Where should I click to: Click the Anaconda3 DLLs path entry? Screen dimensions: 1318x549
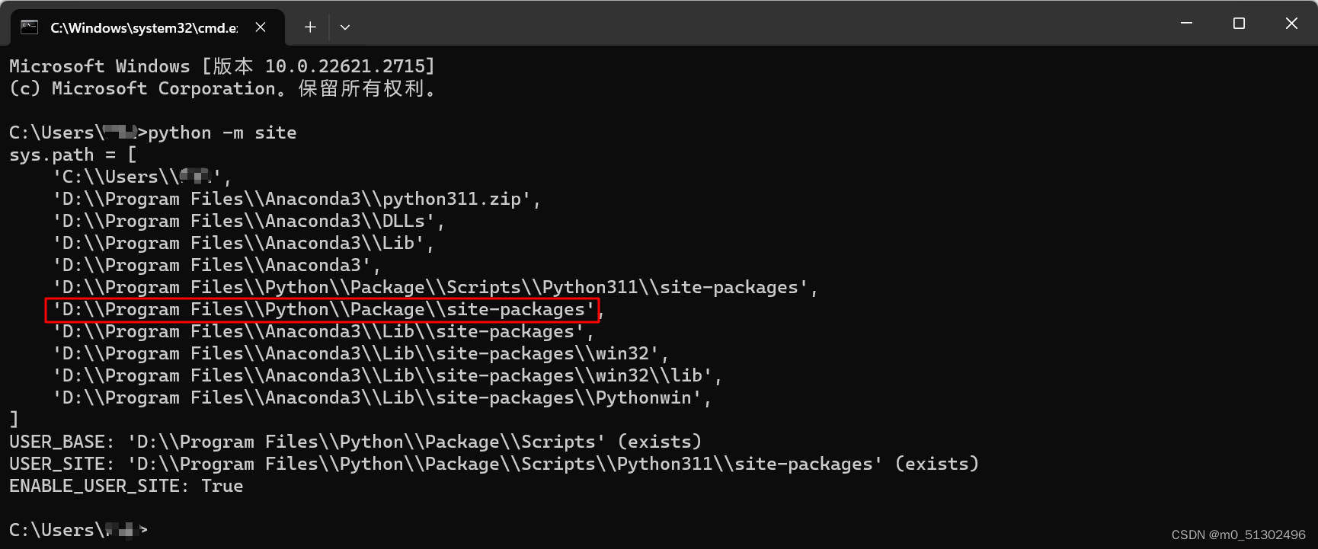click(248, 221)
